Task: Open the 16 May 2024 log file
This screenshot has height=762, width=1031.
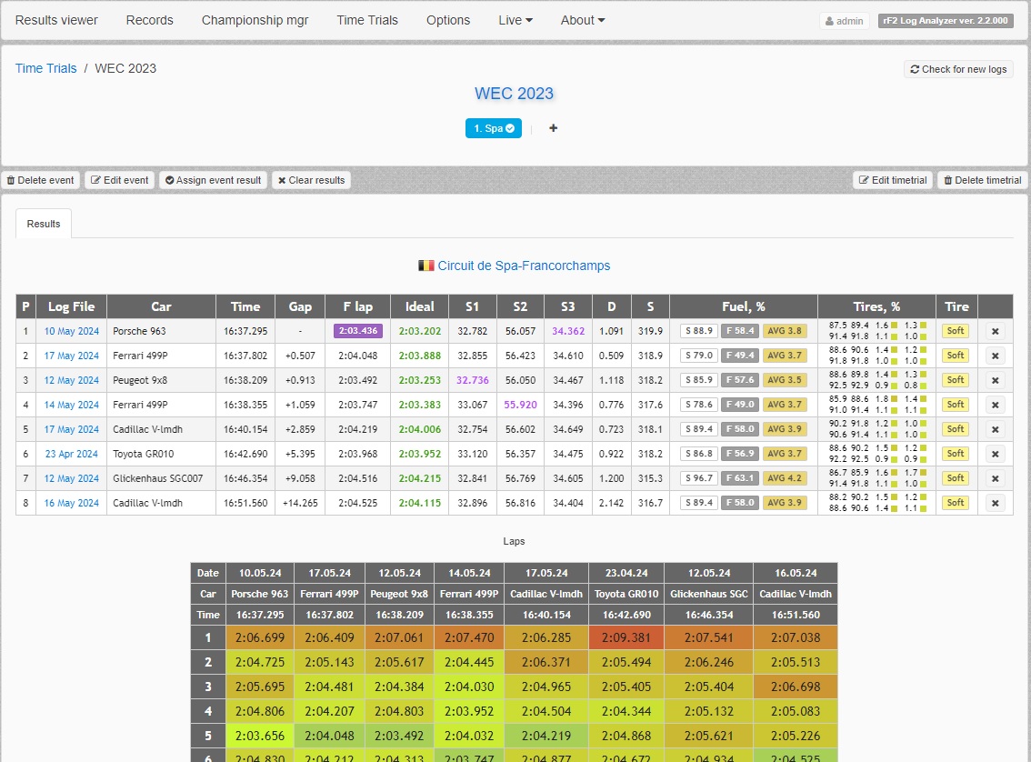Action: (72, 503)
